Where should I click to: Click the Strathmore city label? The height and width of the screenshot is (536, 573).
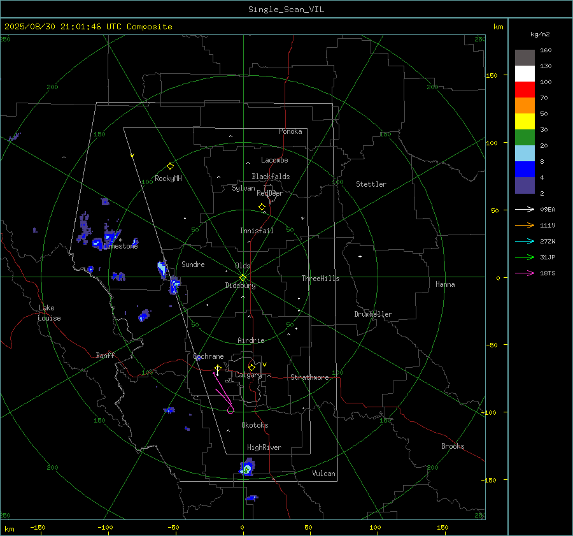(x=309, y=377)
